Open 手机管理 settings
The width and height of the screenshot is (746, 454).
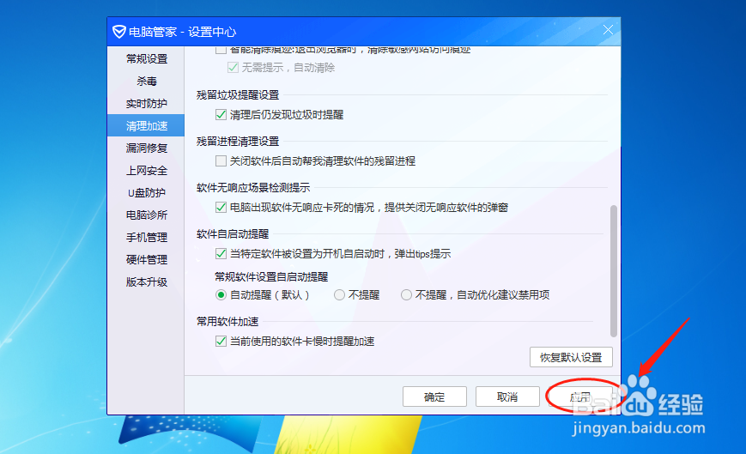pos(147,238)
